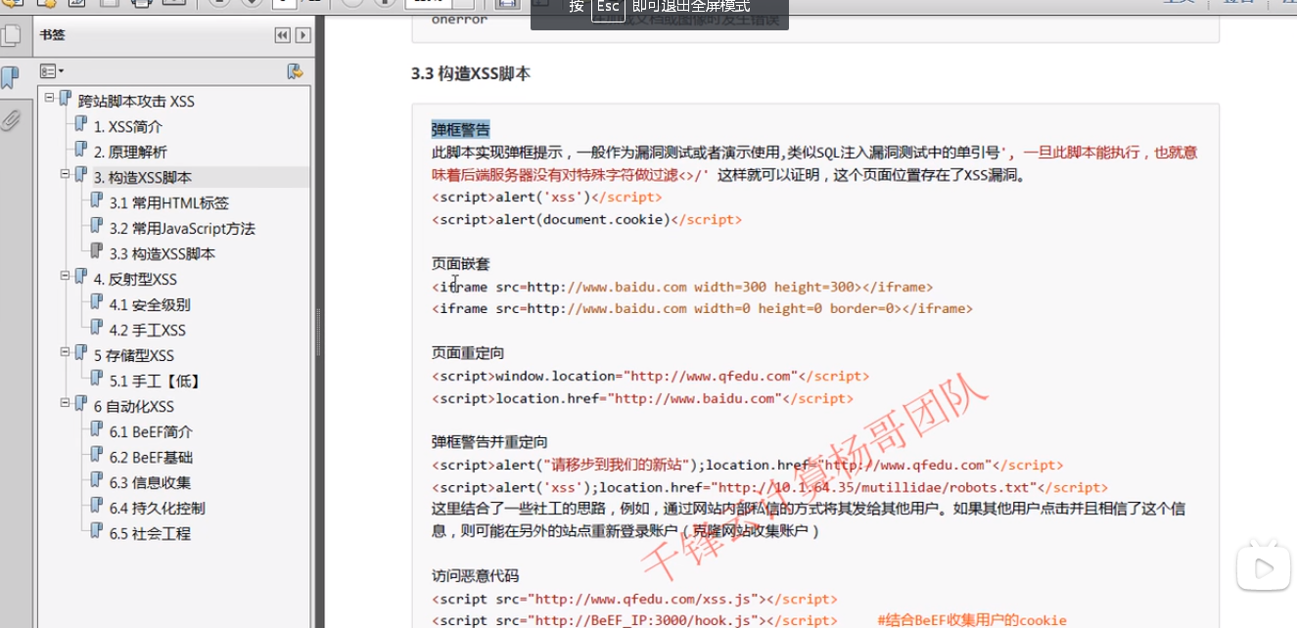Screen dimensions: 1297x628
Task: Jump to bookmark 3.3 构造XSS脚本
Action: click(162, 254)
